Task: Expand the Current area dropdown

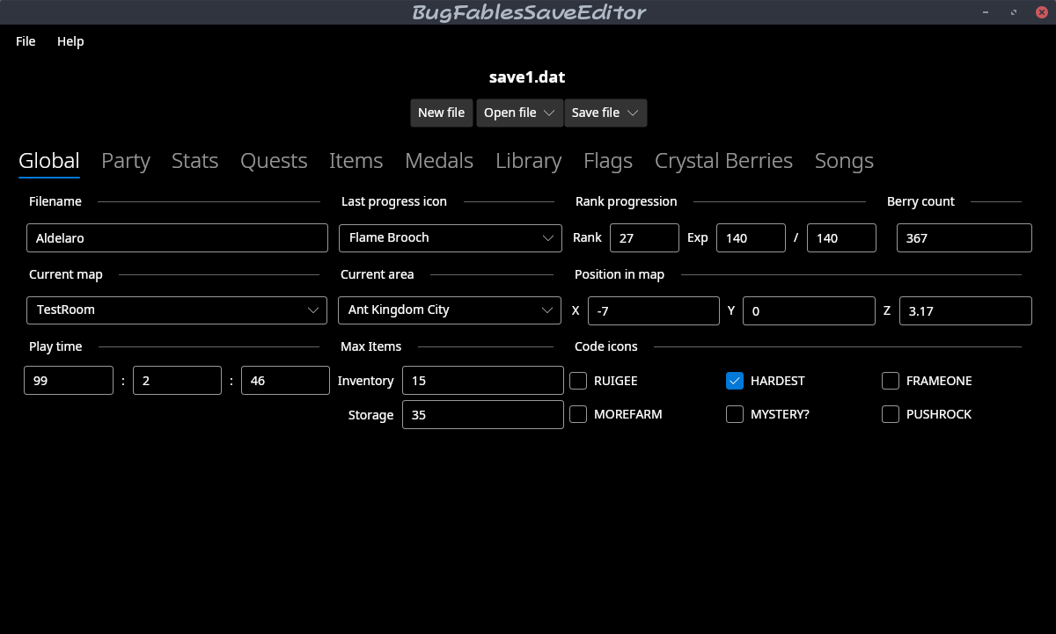Action: coord(450,310)
